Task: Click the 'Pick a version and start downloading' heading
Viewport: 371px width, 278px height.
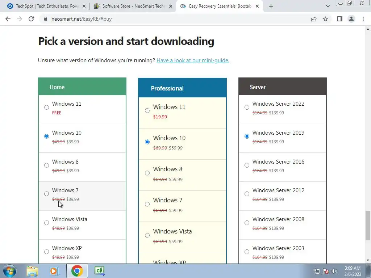Action: click(x=126, y=41)
